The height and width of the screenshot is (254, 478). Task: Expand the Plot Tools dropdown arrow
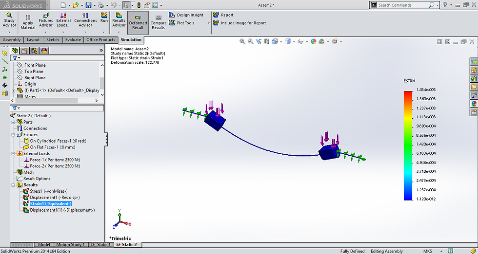tap(209, 23)
